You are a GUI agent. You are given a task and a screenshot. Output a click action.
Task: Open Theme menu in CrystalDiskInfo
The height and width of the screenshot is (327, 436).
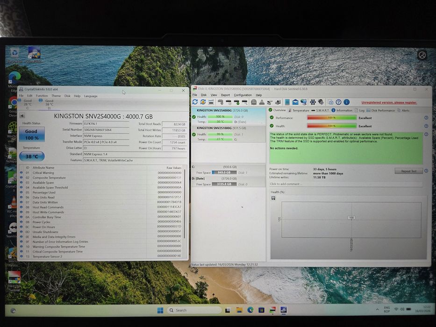pyautogui.click(x=56, y=96)
